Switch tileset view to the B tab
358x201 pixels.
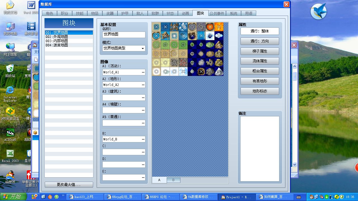173,180
